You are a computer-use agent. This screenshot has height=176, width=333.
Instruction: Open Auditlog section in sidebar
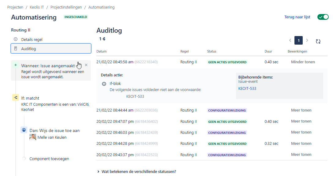(51, 49)
